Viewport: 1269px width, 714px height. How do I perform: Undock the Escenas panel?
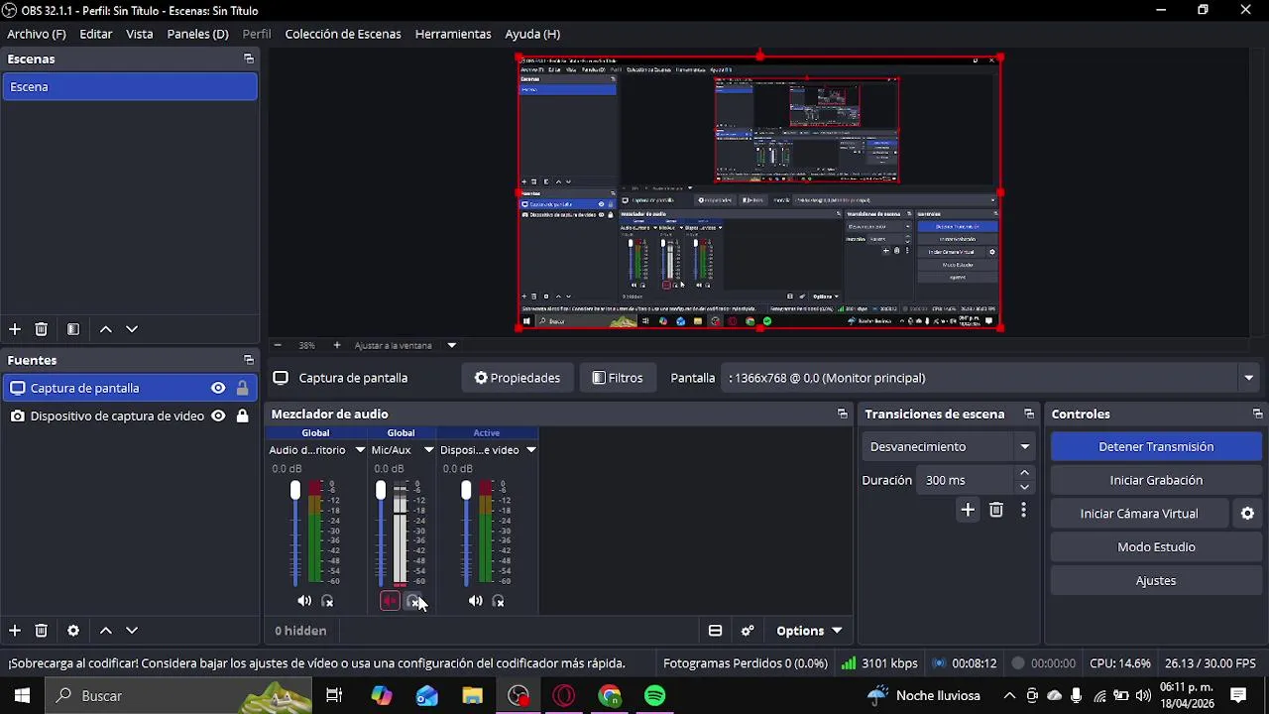click(x=249, y=59)
